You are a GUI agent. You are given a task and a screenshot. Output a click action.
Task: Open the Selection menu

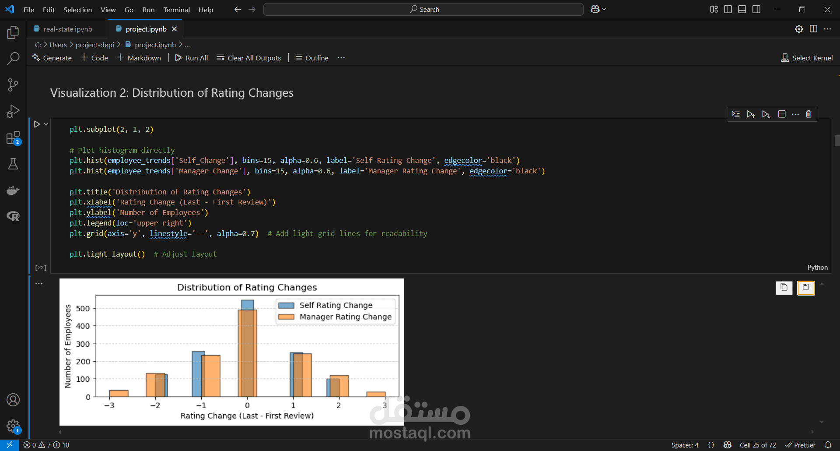tap(77, 10)
